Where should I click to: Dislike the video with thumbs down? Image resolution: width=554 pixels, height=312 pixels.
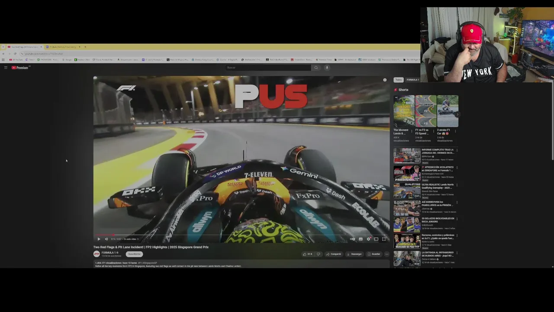point(319,254)
